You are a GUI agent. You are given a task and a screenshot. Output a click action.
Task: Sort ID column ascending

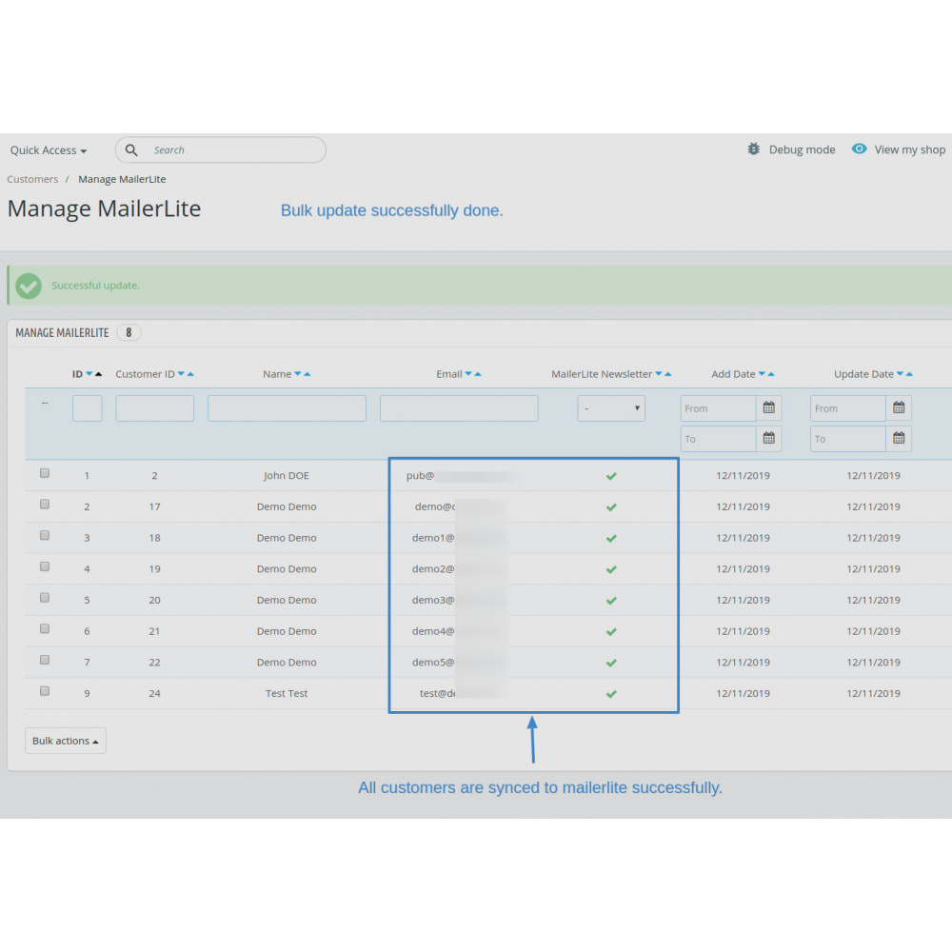(98, 374)
